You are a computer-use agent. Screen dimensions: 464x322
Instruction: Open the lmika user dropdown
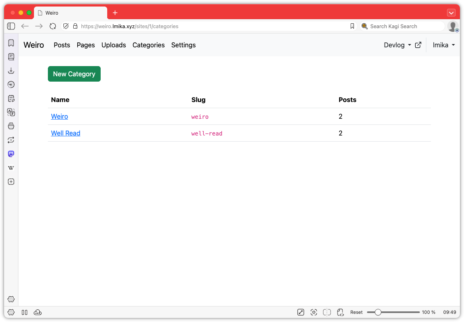pos(444,45)
